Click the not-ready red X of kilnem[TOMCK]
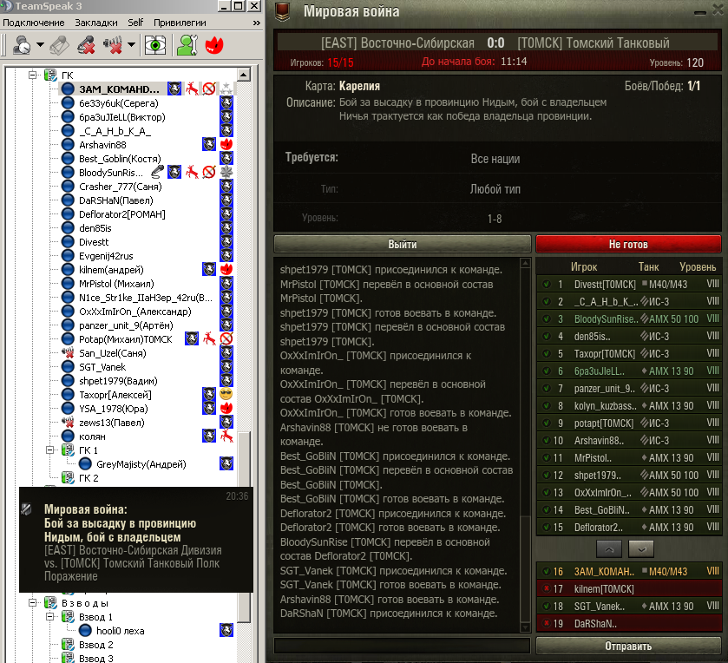 547,588
